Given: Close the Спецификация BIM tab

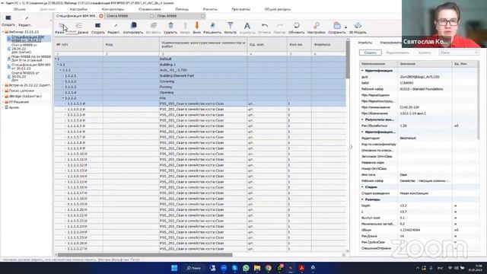Looking at the screenshot, I should (101, 16).
